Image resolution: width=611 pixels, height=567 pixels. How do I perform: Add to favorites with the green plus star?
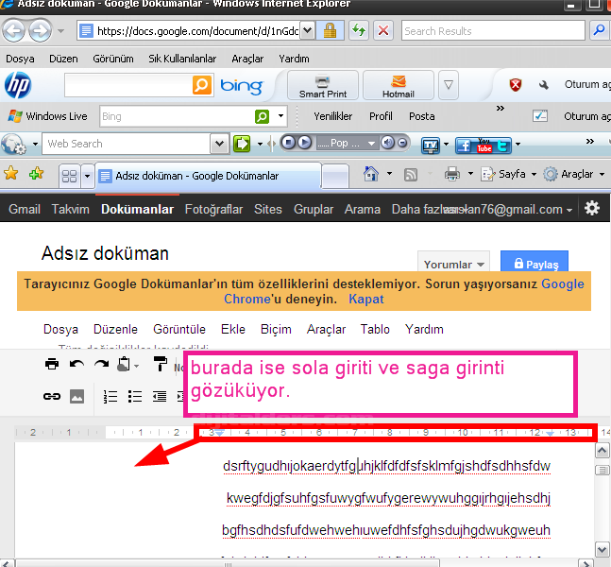tap(36, 173)
